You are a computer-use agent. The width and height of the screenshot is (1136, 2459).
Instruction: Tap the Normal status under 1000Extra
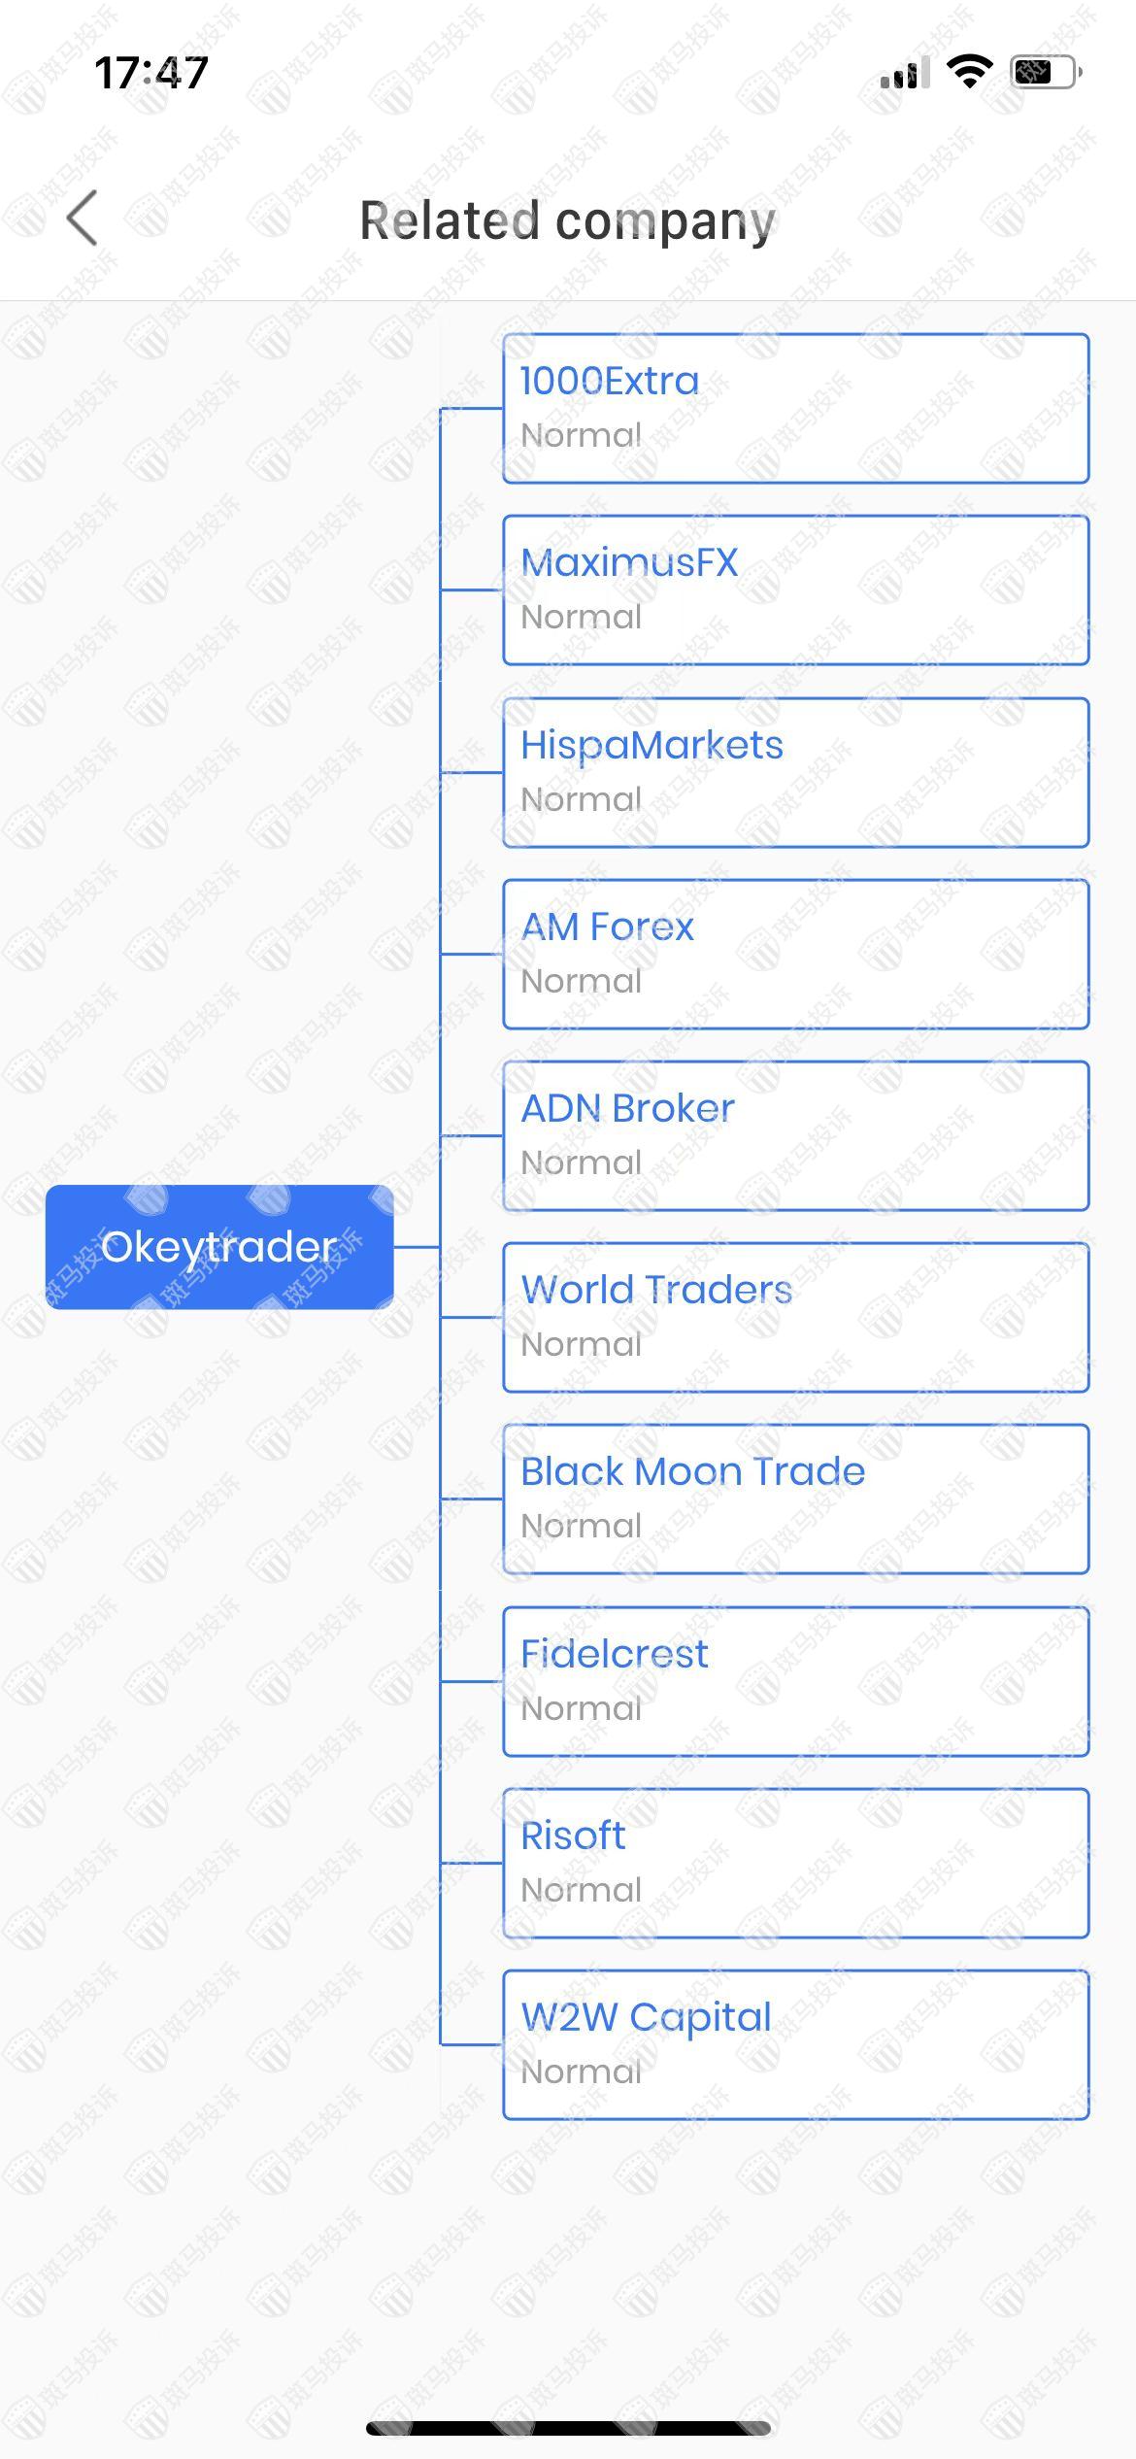tap(582, 435)
